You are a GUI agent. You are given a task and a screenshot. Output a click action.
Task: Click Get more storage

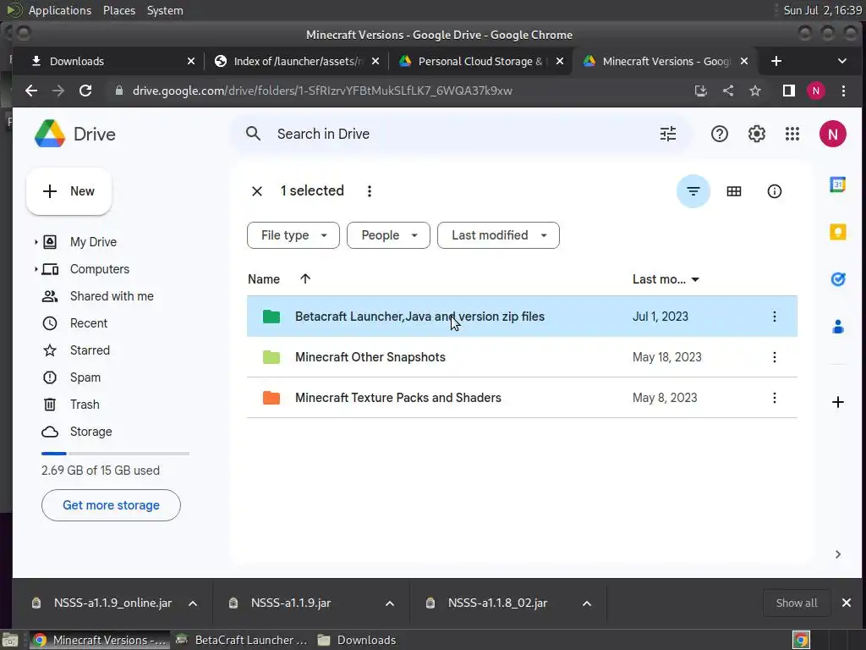[111, 505]
